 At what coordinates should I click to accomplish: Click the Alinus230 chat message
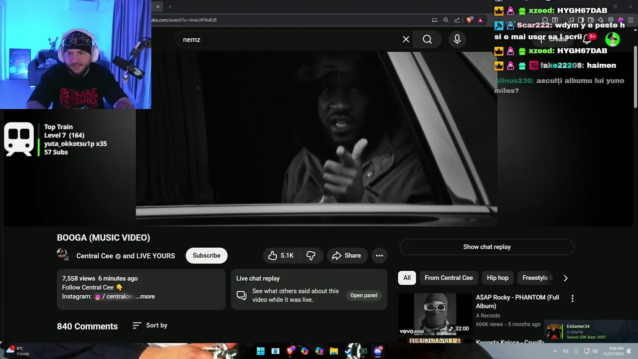point(559,85)
